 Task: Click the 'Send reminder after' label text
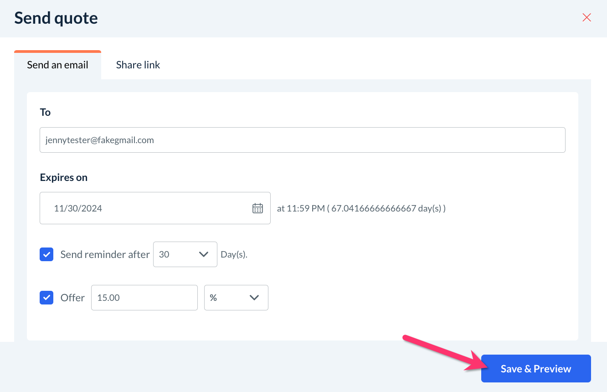[x=105, y=254]
